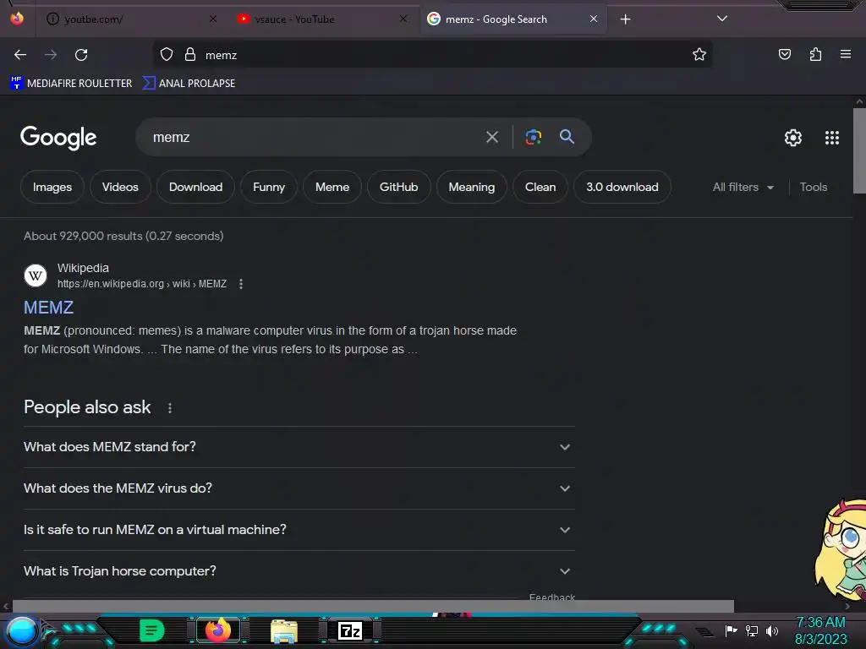Open File Explorer on taskbar
Viewport: 866px width, 649px height.
pos(284,631)
